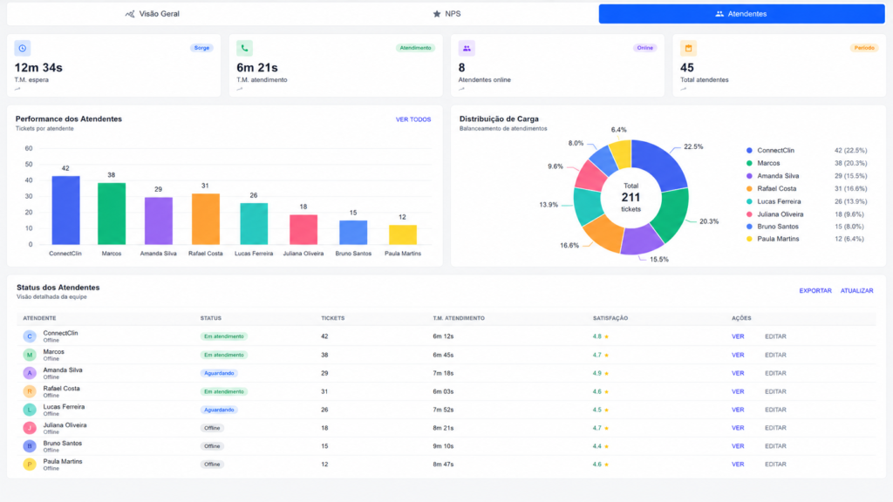Click the Período badge on the total card
The image size is (893, 502).
(864, 48)
